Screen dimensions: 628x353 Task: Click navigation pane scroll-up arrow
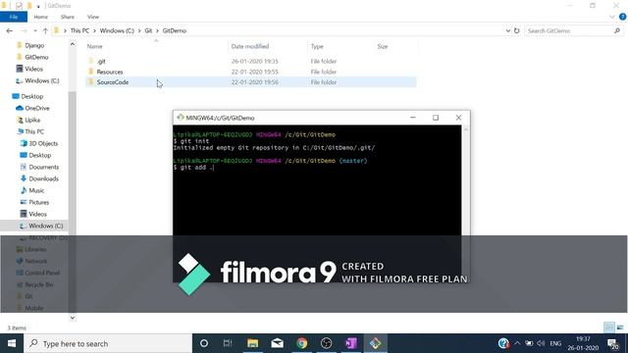72,44
